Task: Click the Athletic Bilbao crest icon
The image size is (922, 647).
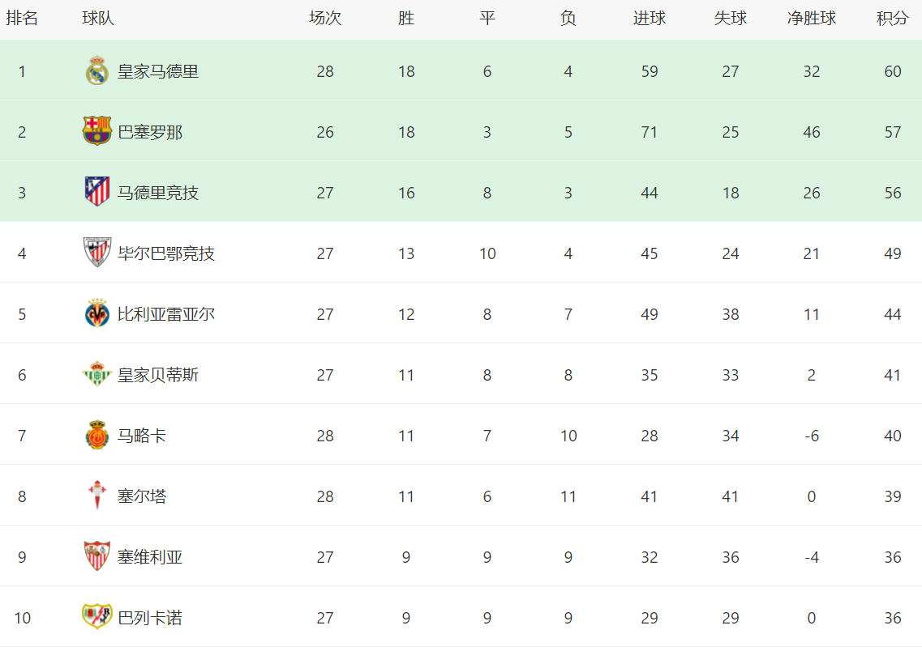Action: pyautogui.click(x=97, y=253)
